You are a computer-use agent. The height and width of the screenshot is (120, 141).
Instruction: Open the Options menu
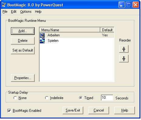[26, 12]
